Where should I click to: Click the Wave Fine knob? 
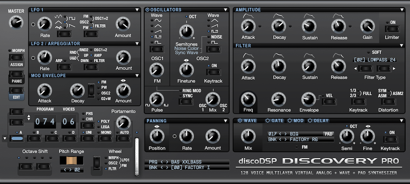click(368, 137)
